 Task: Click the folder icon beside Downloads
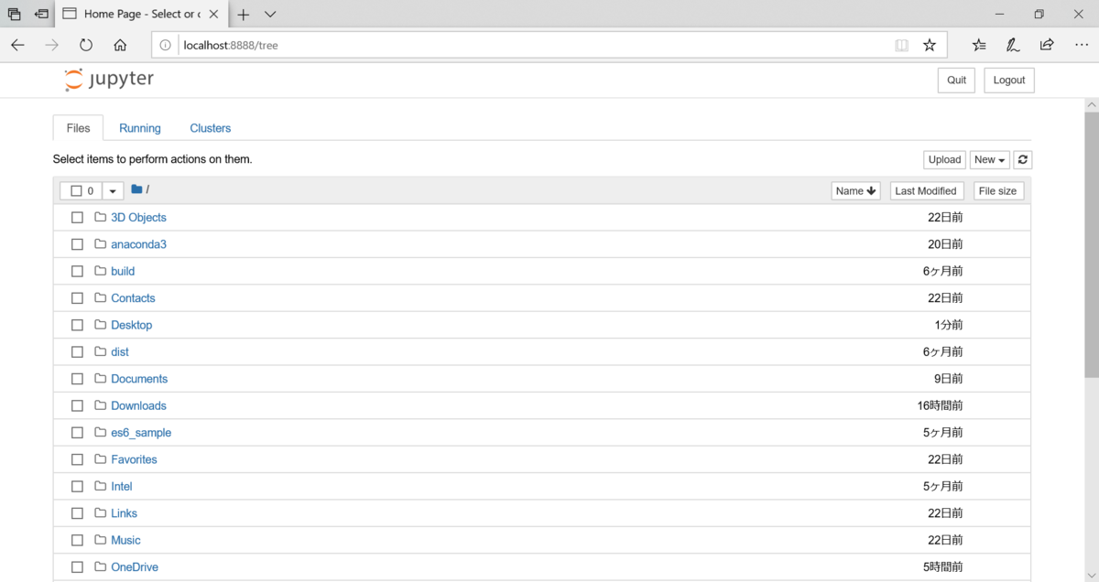click(101, 405)
